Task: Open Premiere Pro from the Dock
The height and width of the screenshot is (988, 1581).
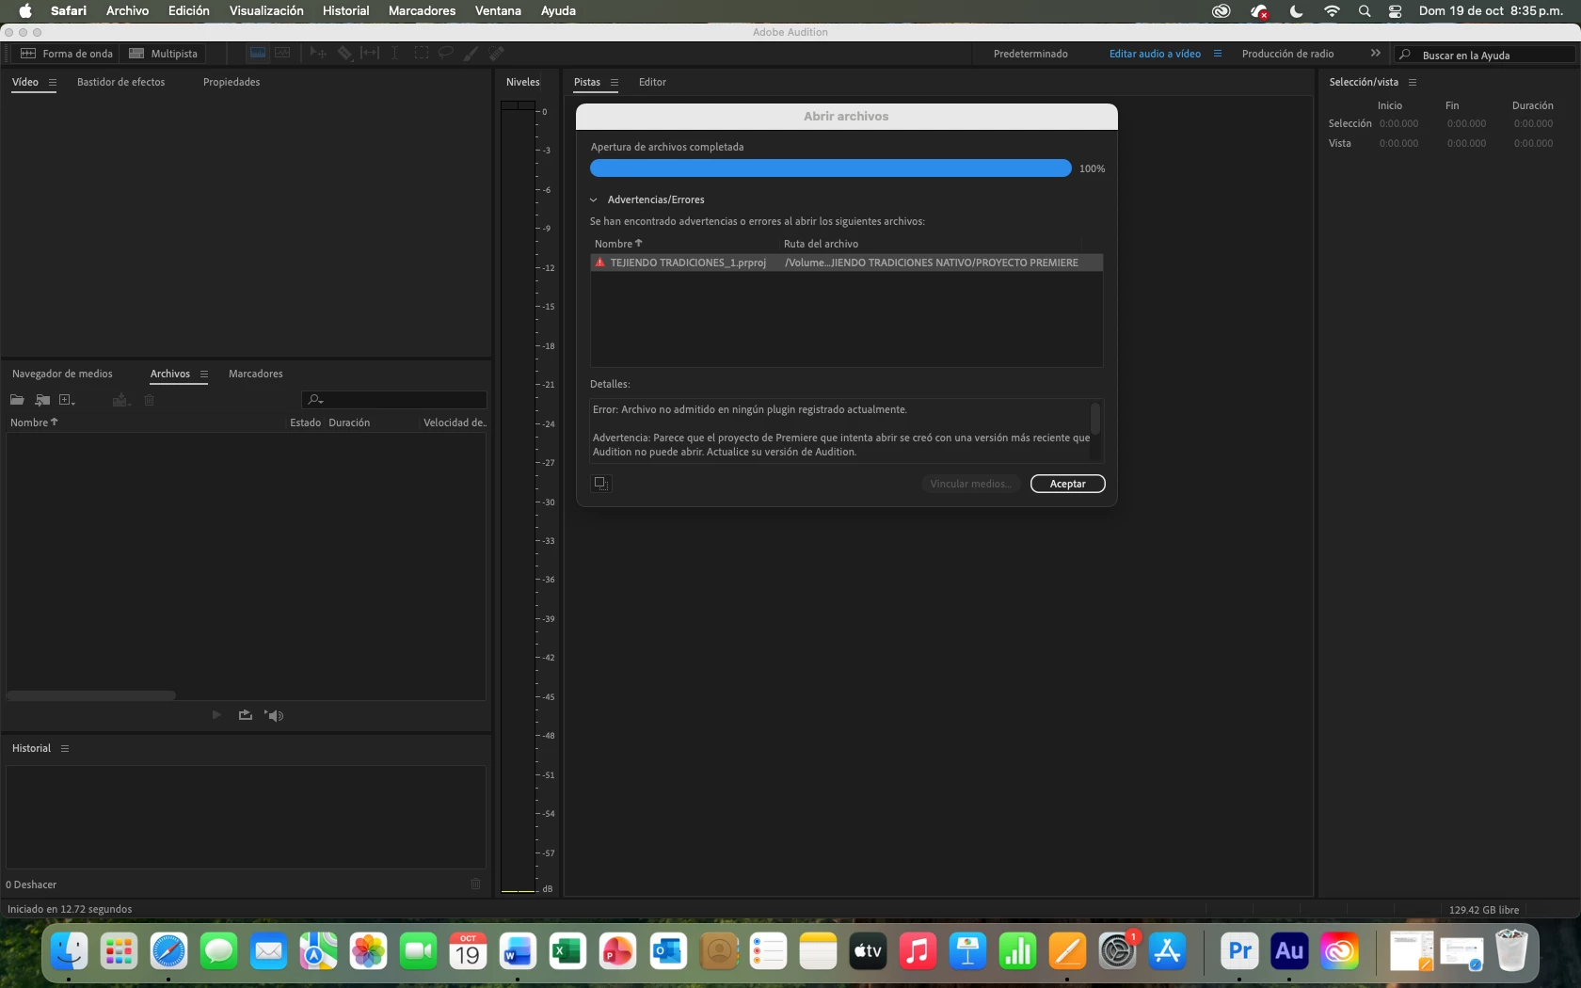Action: coord(1239,951)
